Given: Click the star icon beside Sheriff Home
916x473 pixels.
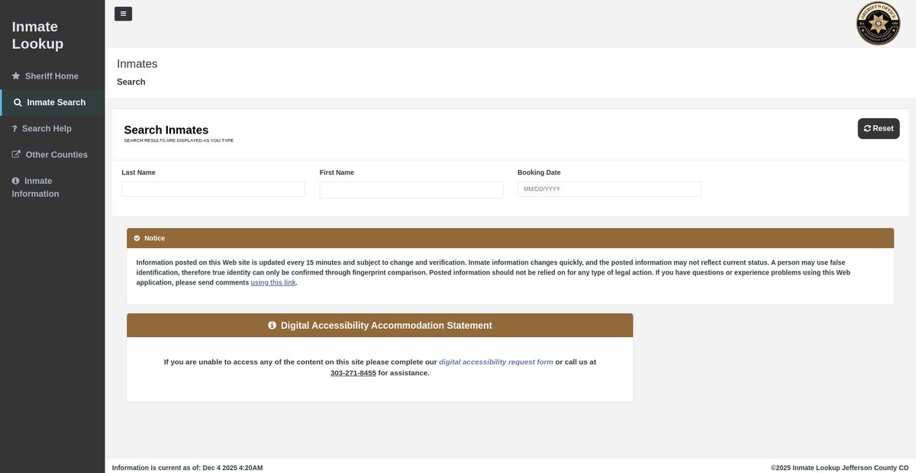Looking at the screenshot, I should [x=16, y=76].
